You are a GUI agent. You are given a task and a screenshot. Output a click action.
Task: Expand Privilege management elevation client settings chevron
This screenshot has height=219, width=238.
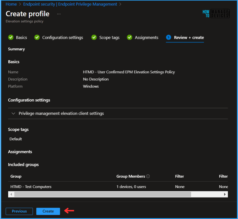pos(13,113)
